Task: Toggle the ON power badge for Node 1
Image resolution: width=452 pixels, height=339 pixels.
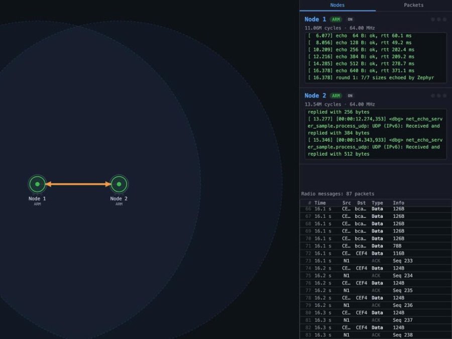Action: point(350,19)
